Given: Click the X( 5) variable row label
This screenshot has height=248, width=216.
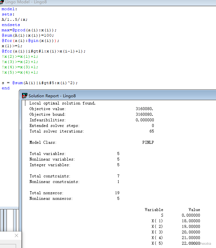Looking at the screenshot, I should coord(157,243).
